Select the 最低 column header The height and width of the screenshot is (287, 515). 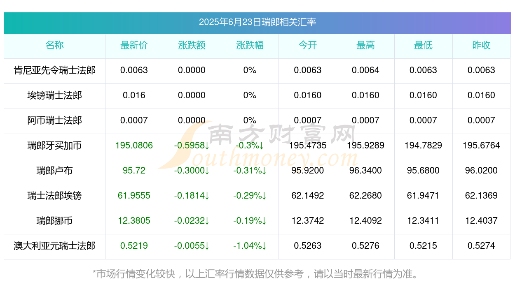(424, 45)
